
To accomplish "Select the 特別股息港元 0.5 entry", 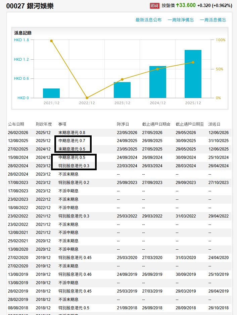I will [74, 308].
